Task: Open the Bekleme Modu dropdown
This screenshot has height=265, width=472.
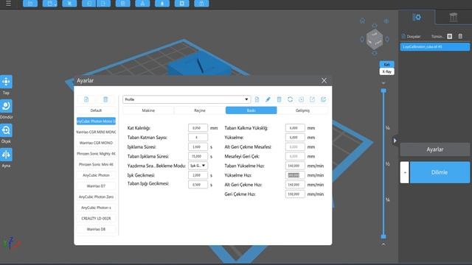Action: pos(198,166)
